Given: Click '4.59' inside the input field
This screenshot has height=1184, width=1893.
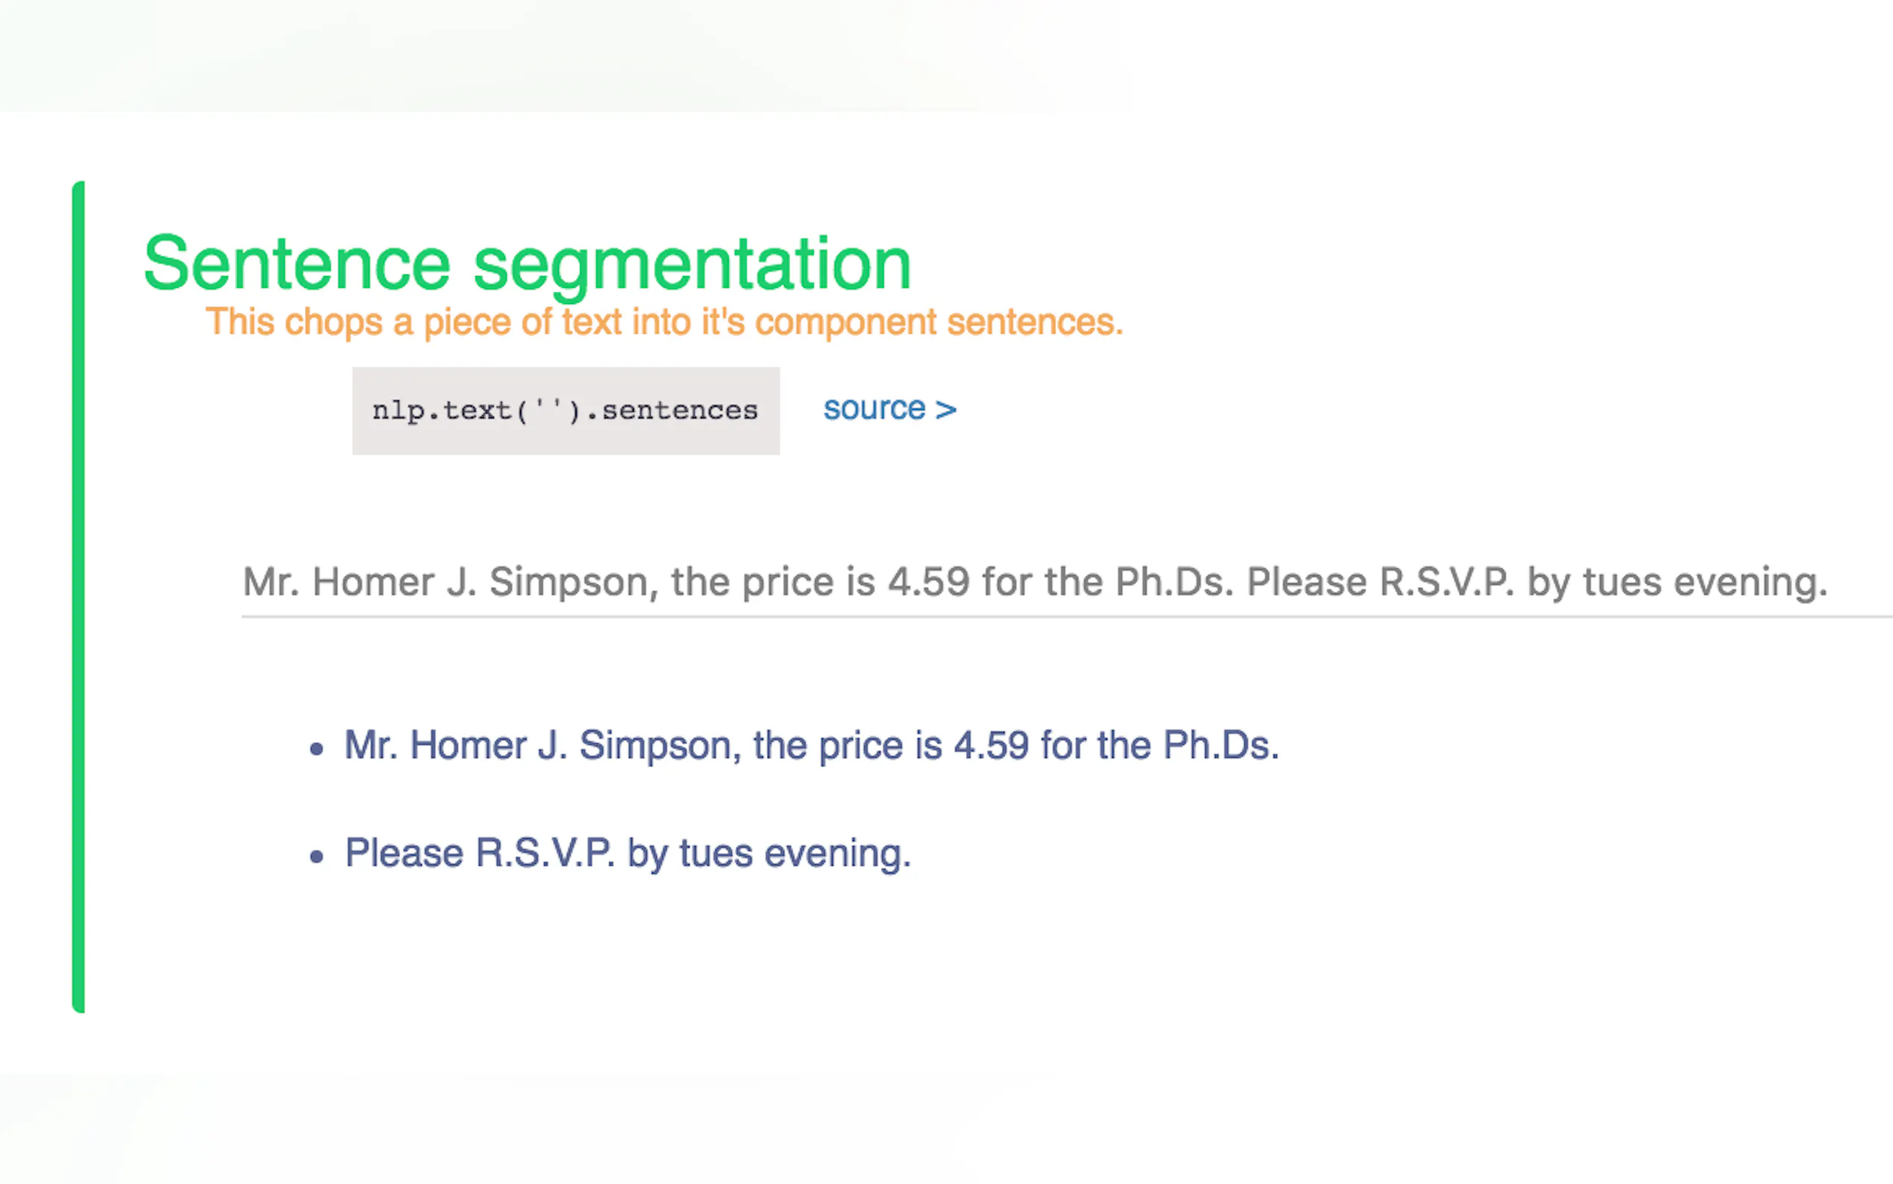Looking at the screenshot, I should 929,582.
